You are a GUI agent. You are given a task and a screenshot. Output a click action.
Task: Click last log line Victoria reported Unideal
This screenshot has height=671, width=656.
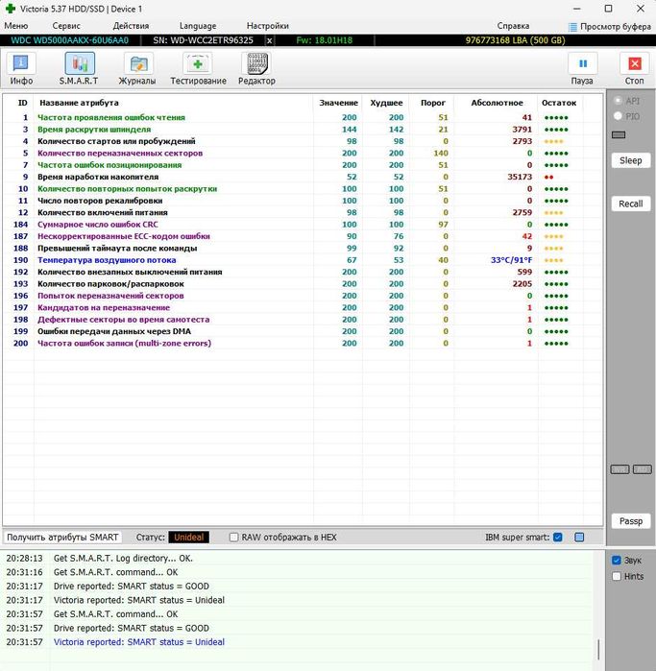point(138,642)
